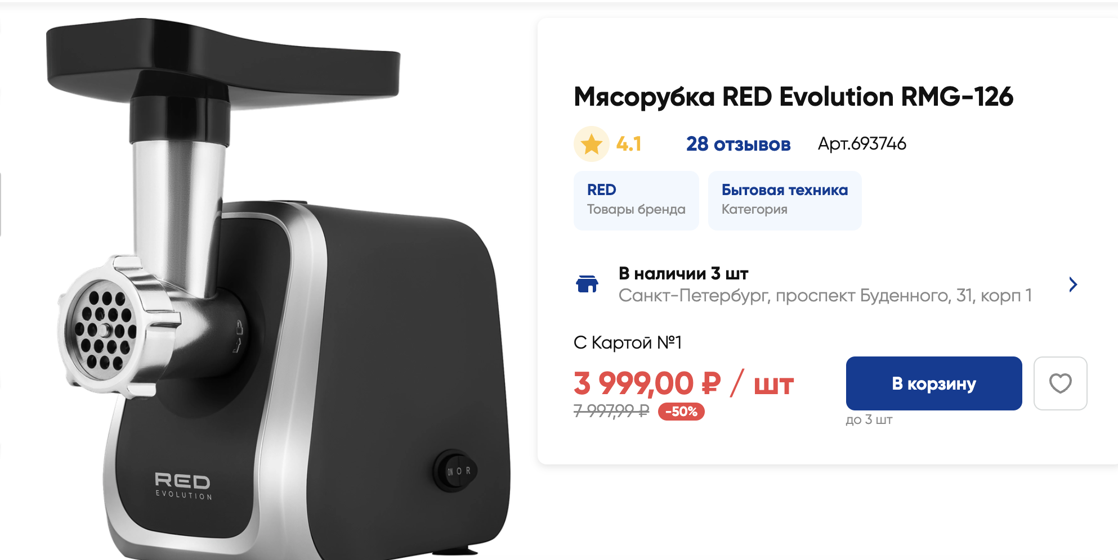Click the В наличии 3 шт label
The image size is (1118, 560).
pos(683,274)
